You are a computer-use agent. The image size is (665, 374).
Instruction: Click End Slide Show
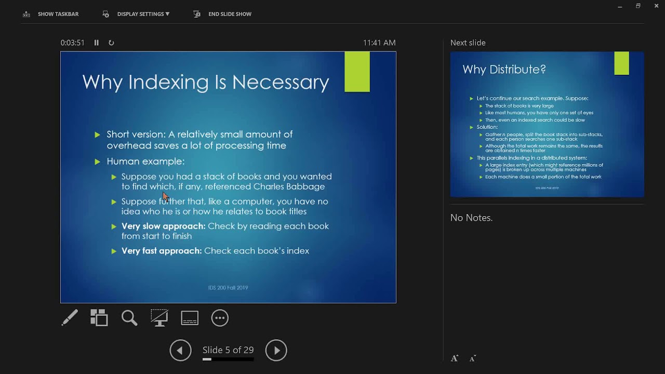pos(222,14)
